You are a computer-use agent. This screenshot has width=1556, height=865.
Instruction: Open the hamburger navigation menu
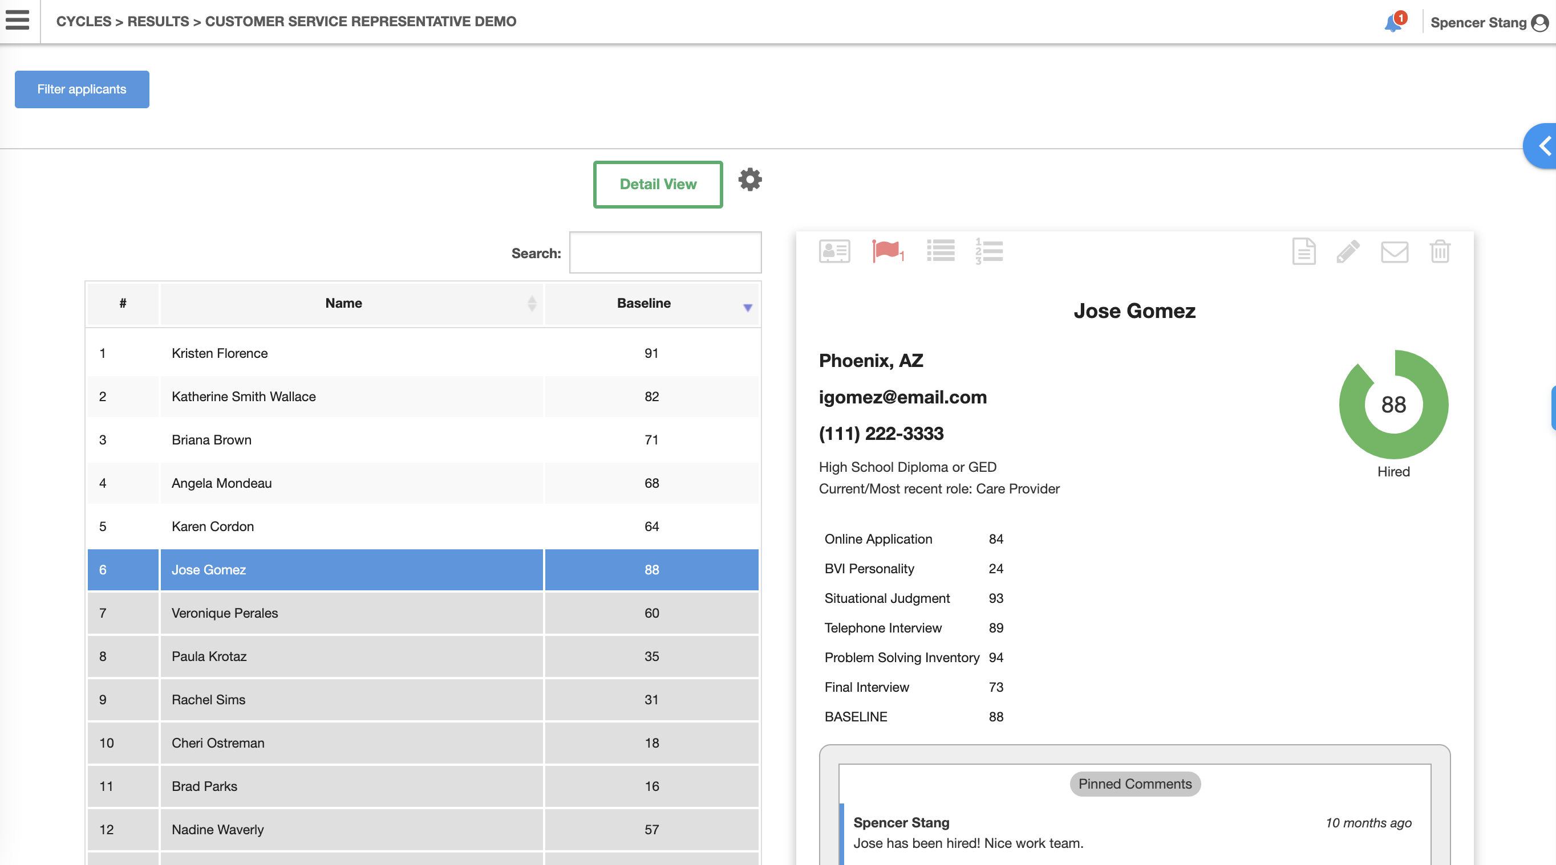coord(18,21)
